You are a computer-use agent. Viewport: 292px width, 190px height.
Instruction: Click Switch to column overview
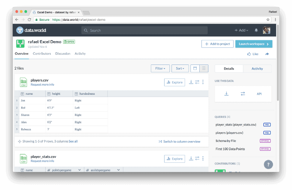click(180, 141)
